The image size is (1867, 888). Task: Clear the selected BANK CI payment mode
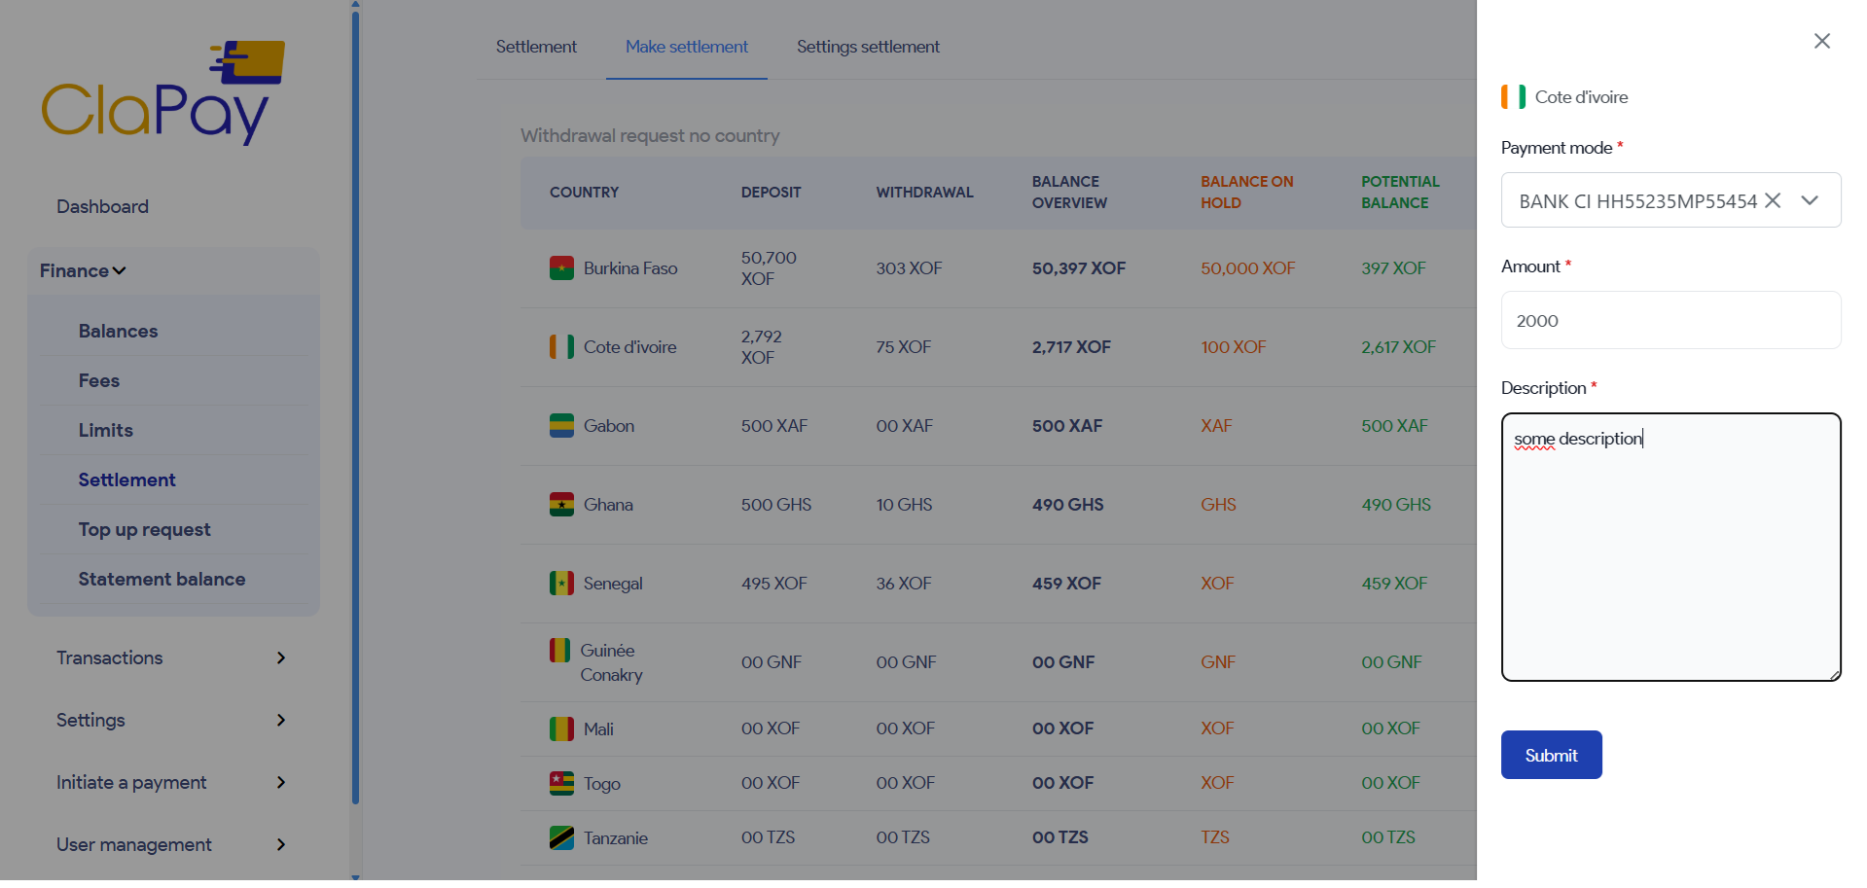1773,200
